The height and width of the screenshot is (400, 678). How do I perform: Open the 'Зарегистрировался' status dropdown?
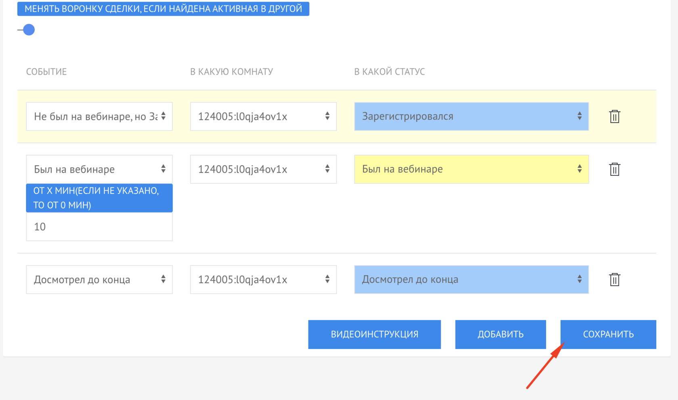tap(471, 116)
